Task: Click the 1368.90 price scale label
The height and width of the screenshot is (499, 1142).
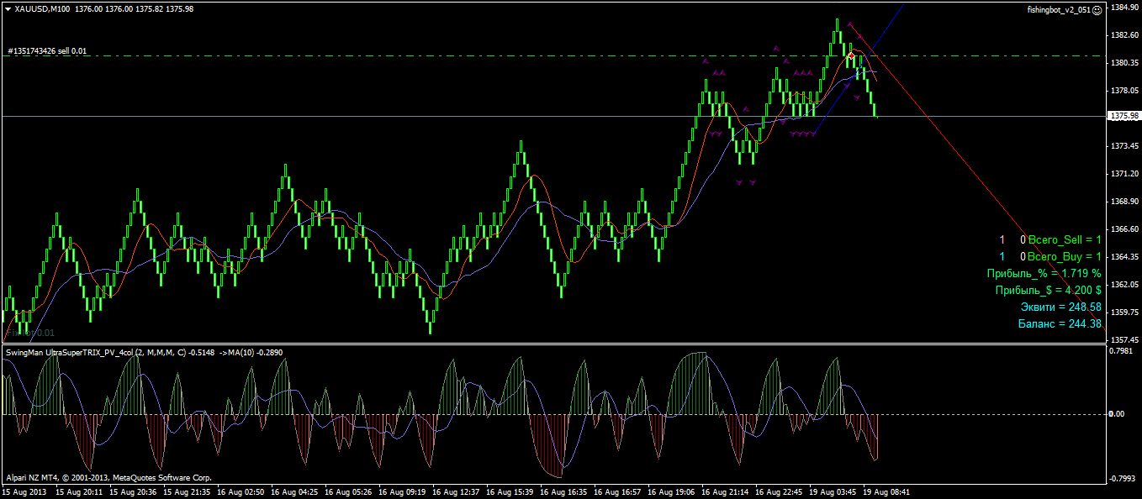Action: [x=1123, y=202]
